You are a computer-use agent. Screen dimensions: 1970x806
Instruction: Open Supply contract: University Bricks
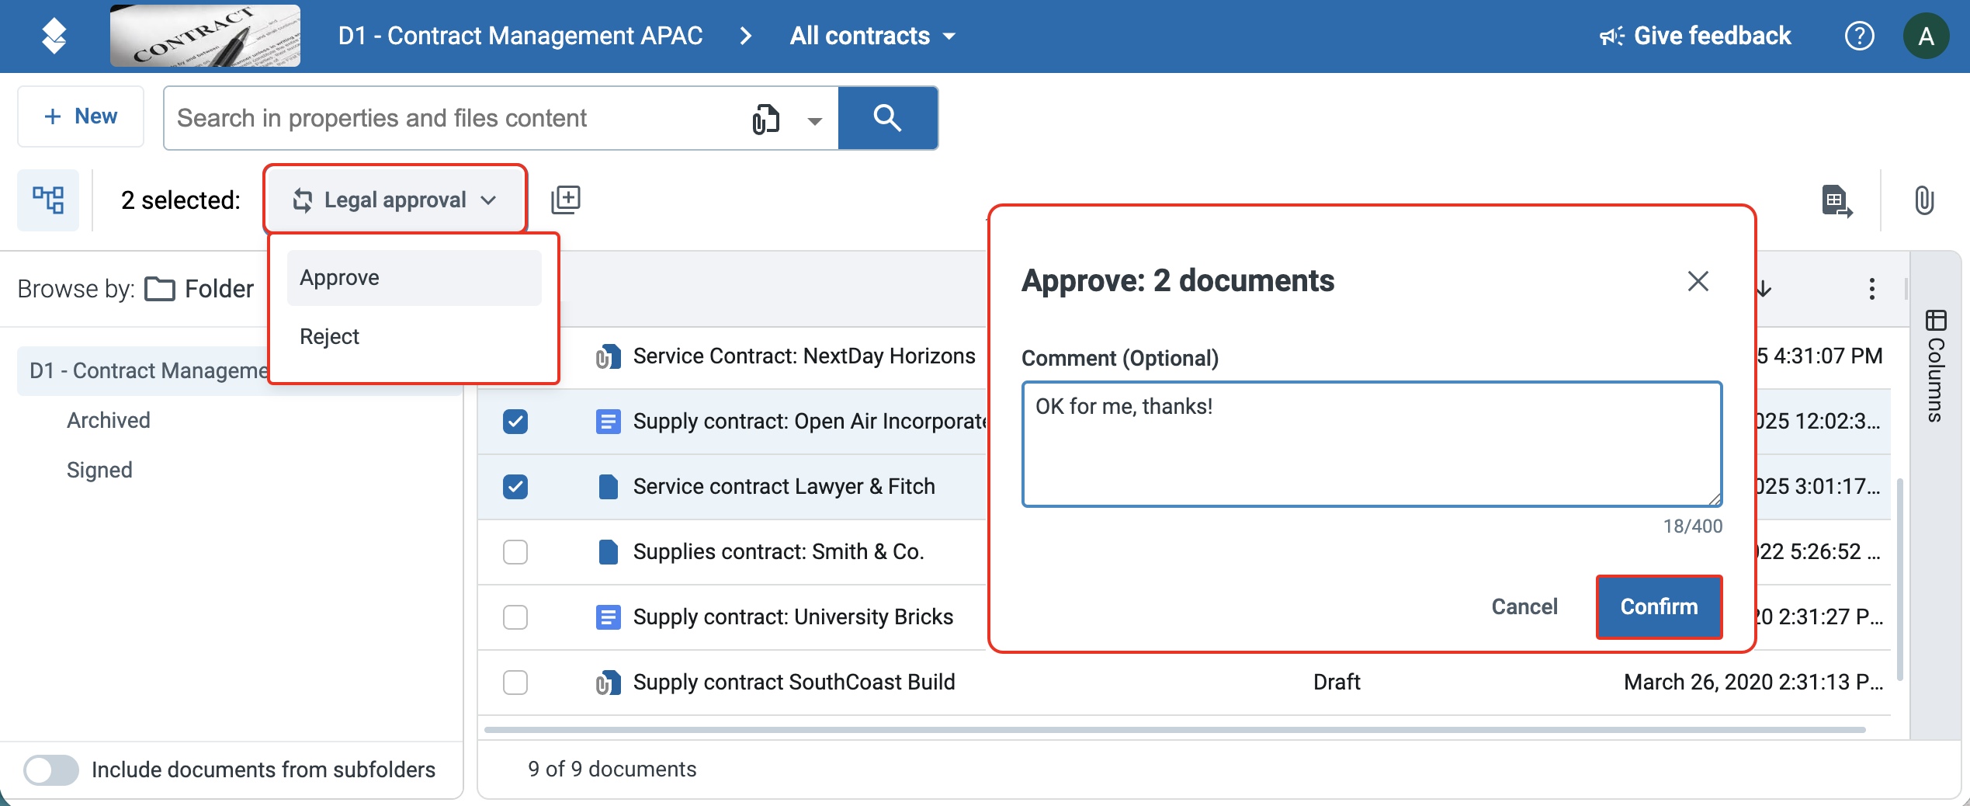(x=793, y=617)
